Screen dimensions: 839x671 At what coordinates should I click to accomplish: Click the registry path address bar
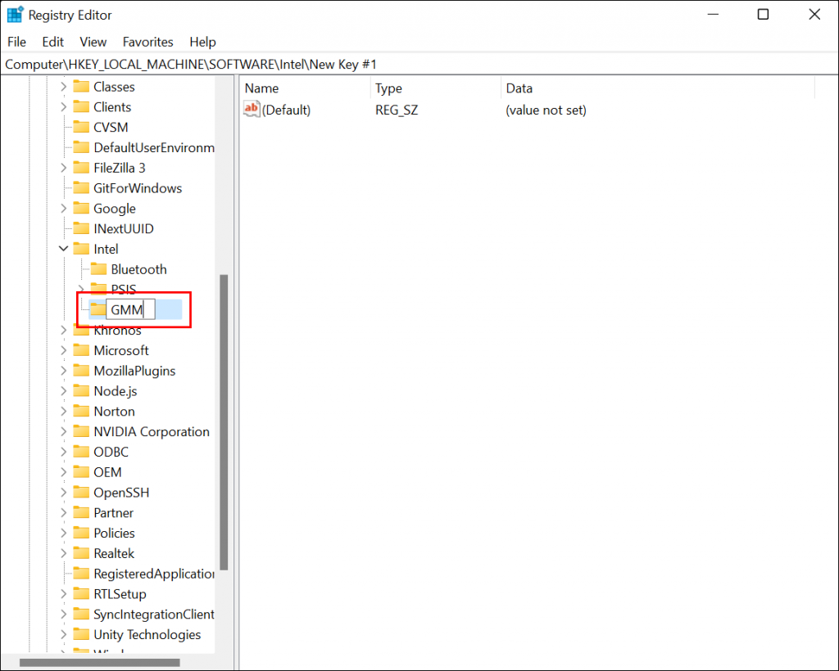point(328,63)
